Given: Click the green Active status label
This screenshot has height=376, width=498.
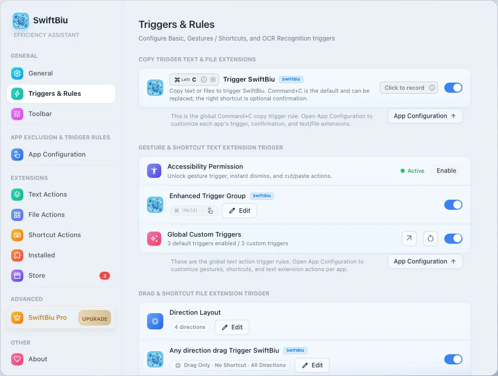Looking at the screenshot, I should pyautogui.click(x=412, y=171).
